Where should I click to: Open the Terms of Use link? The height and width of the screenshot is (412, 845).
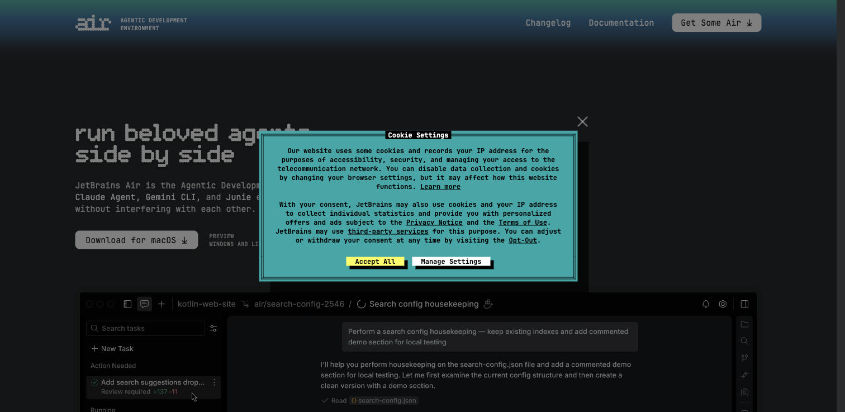tap(523, 222)
